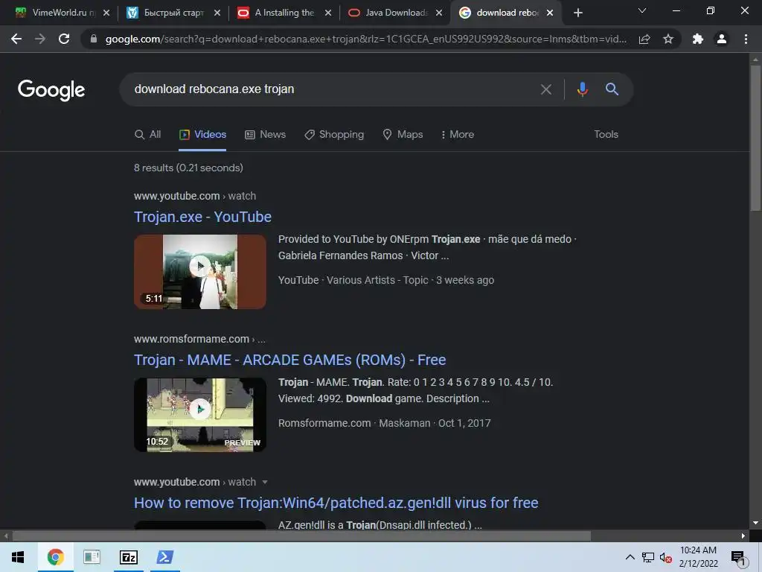Click the forward navigation arrow
Screen dimensions: 762x572
point(40,39)
